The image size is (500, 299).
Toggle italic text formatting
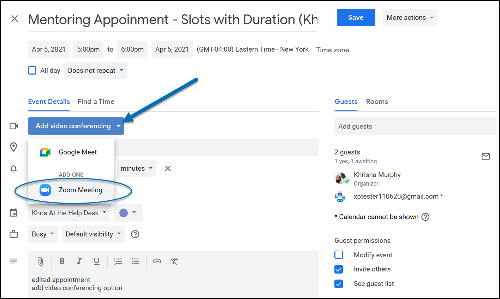79,261
